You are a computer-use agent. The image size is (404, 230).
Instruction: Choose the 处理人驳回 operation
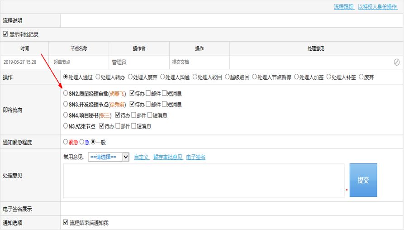195,77
